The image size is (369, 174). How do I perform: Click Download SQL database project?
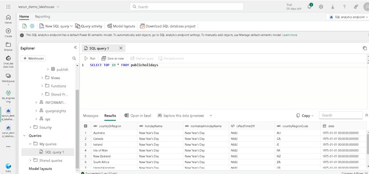point(168,26)
